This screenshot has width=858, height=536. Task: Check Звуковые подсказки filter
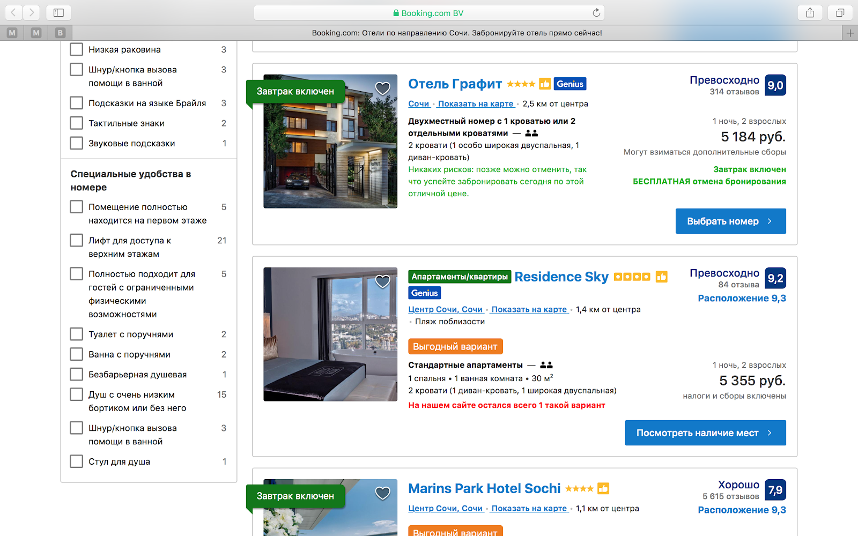(x=77, y=143)
